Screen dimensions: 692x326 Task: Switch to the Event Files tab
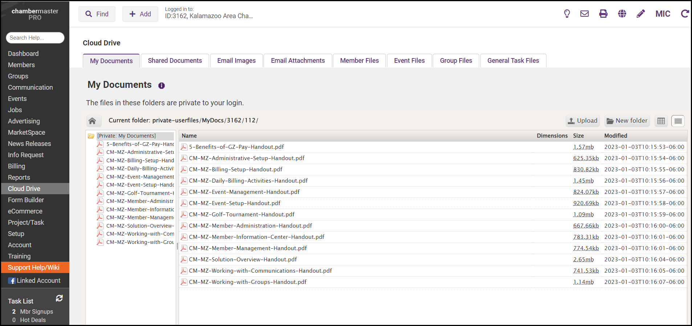409,61
